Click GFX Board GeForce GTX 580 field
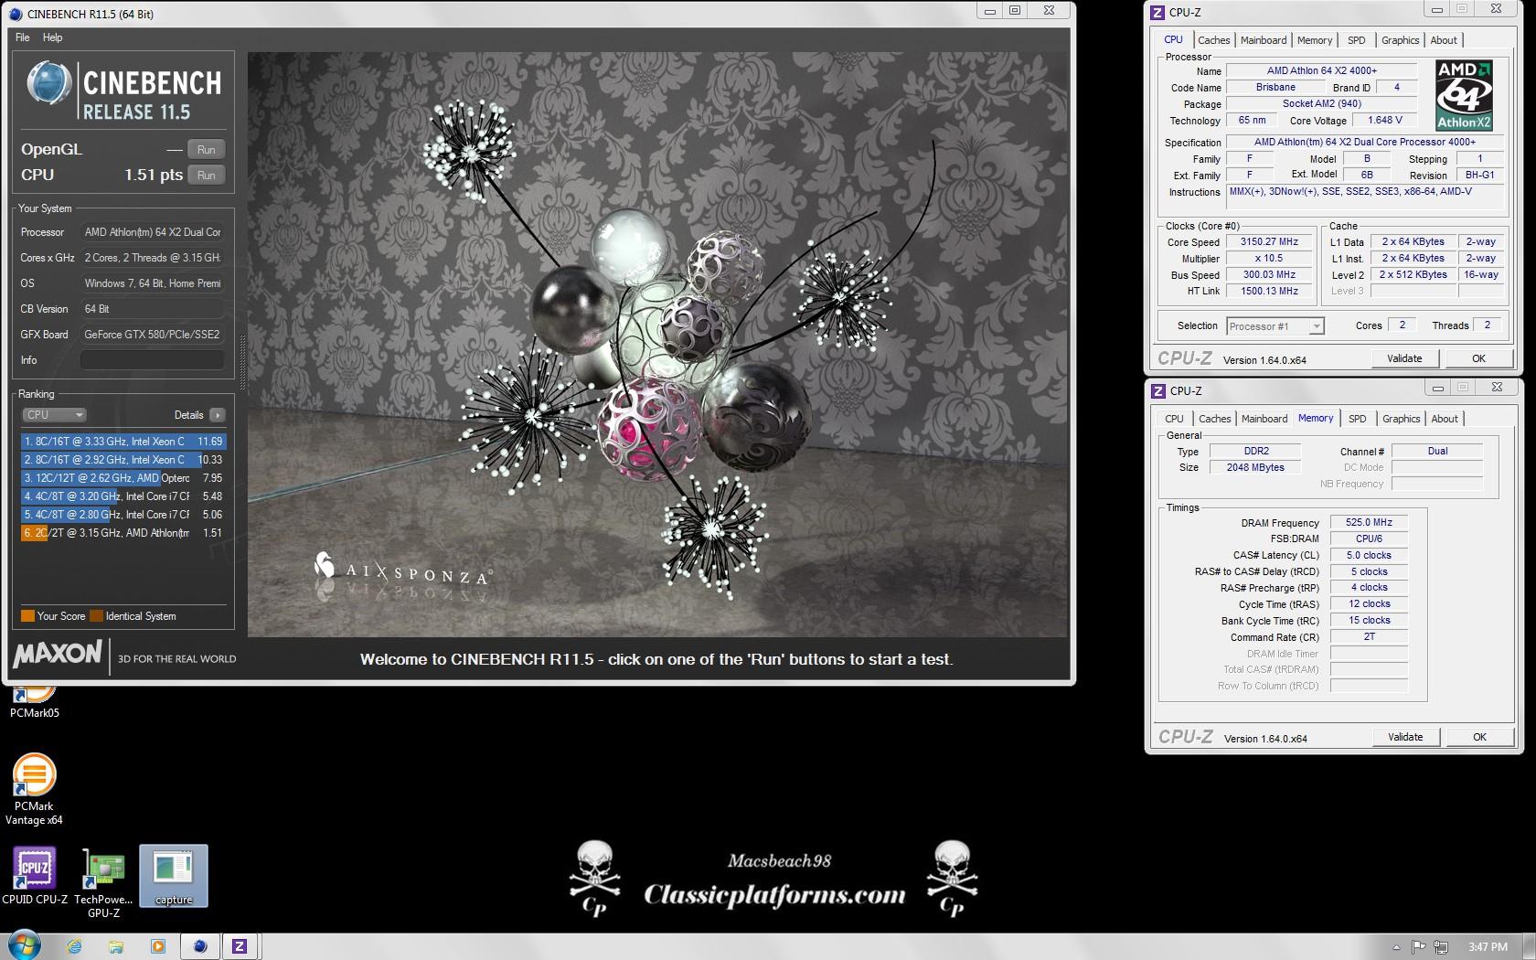1536x960 pixels. coord(152,335)
